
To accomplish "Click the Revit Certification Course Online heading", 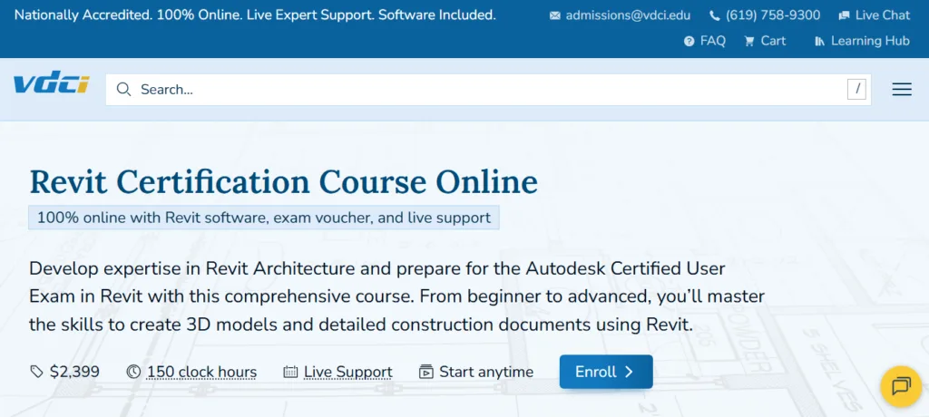I will click(284, 181).
